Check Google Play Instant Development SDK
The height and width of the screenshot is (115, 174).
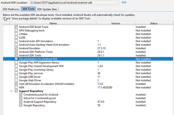click(16, 66)
